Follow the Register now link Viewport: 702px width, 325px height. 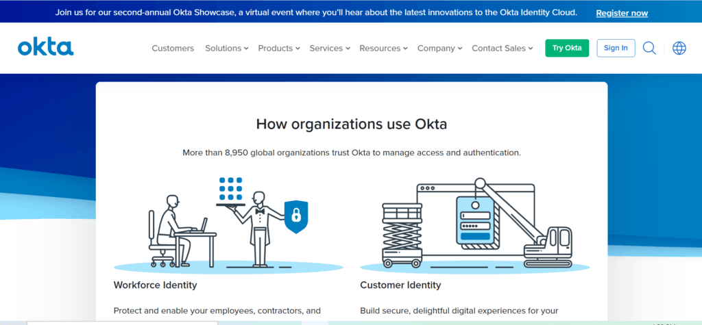pos(622,13)
